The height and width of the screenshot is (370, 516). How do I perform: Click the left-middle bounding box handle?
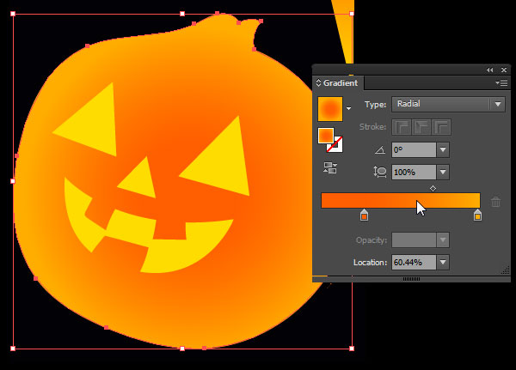pyautogui.click(x=13, y=181)
